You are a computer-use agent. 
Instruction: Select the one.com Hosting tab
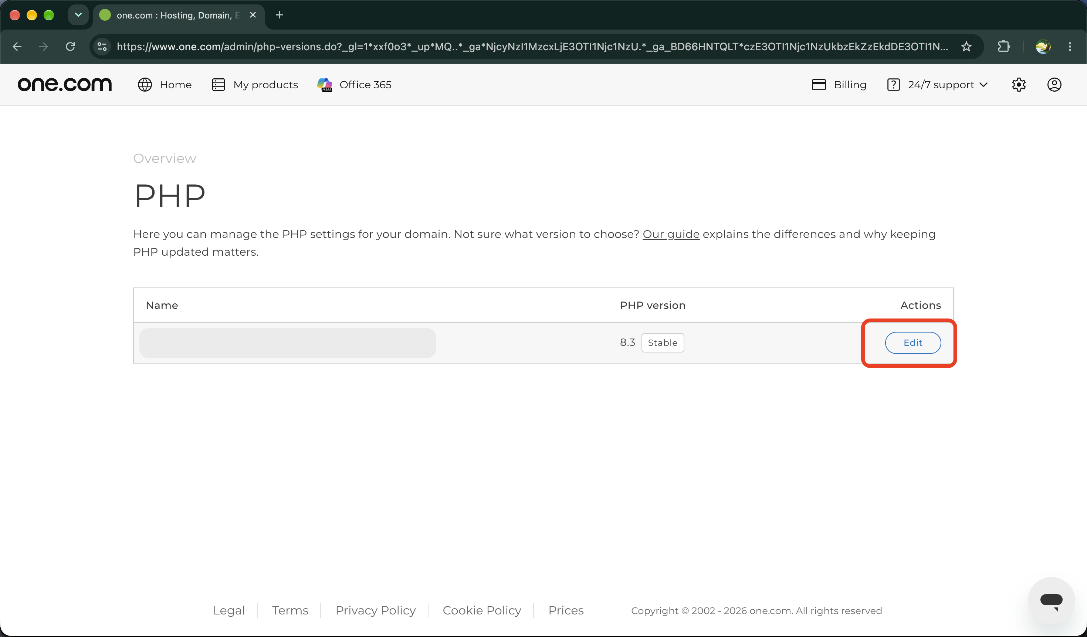178,15
